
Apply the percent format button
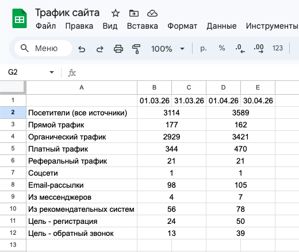click(222, 48)
